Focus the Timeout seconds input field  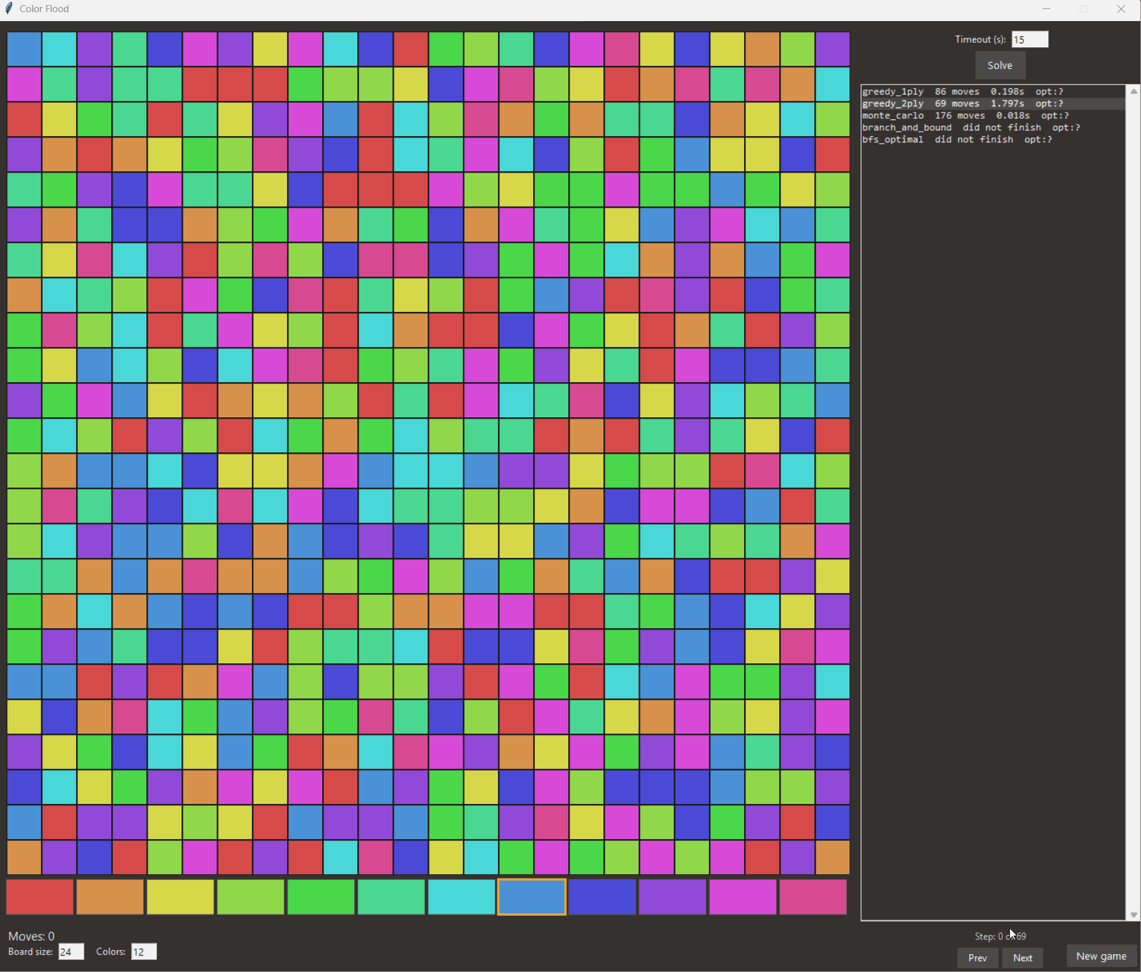tap(1029, 40)
